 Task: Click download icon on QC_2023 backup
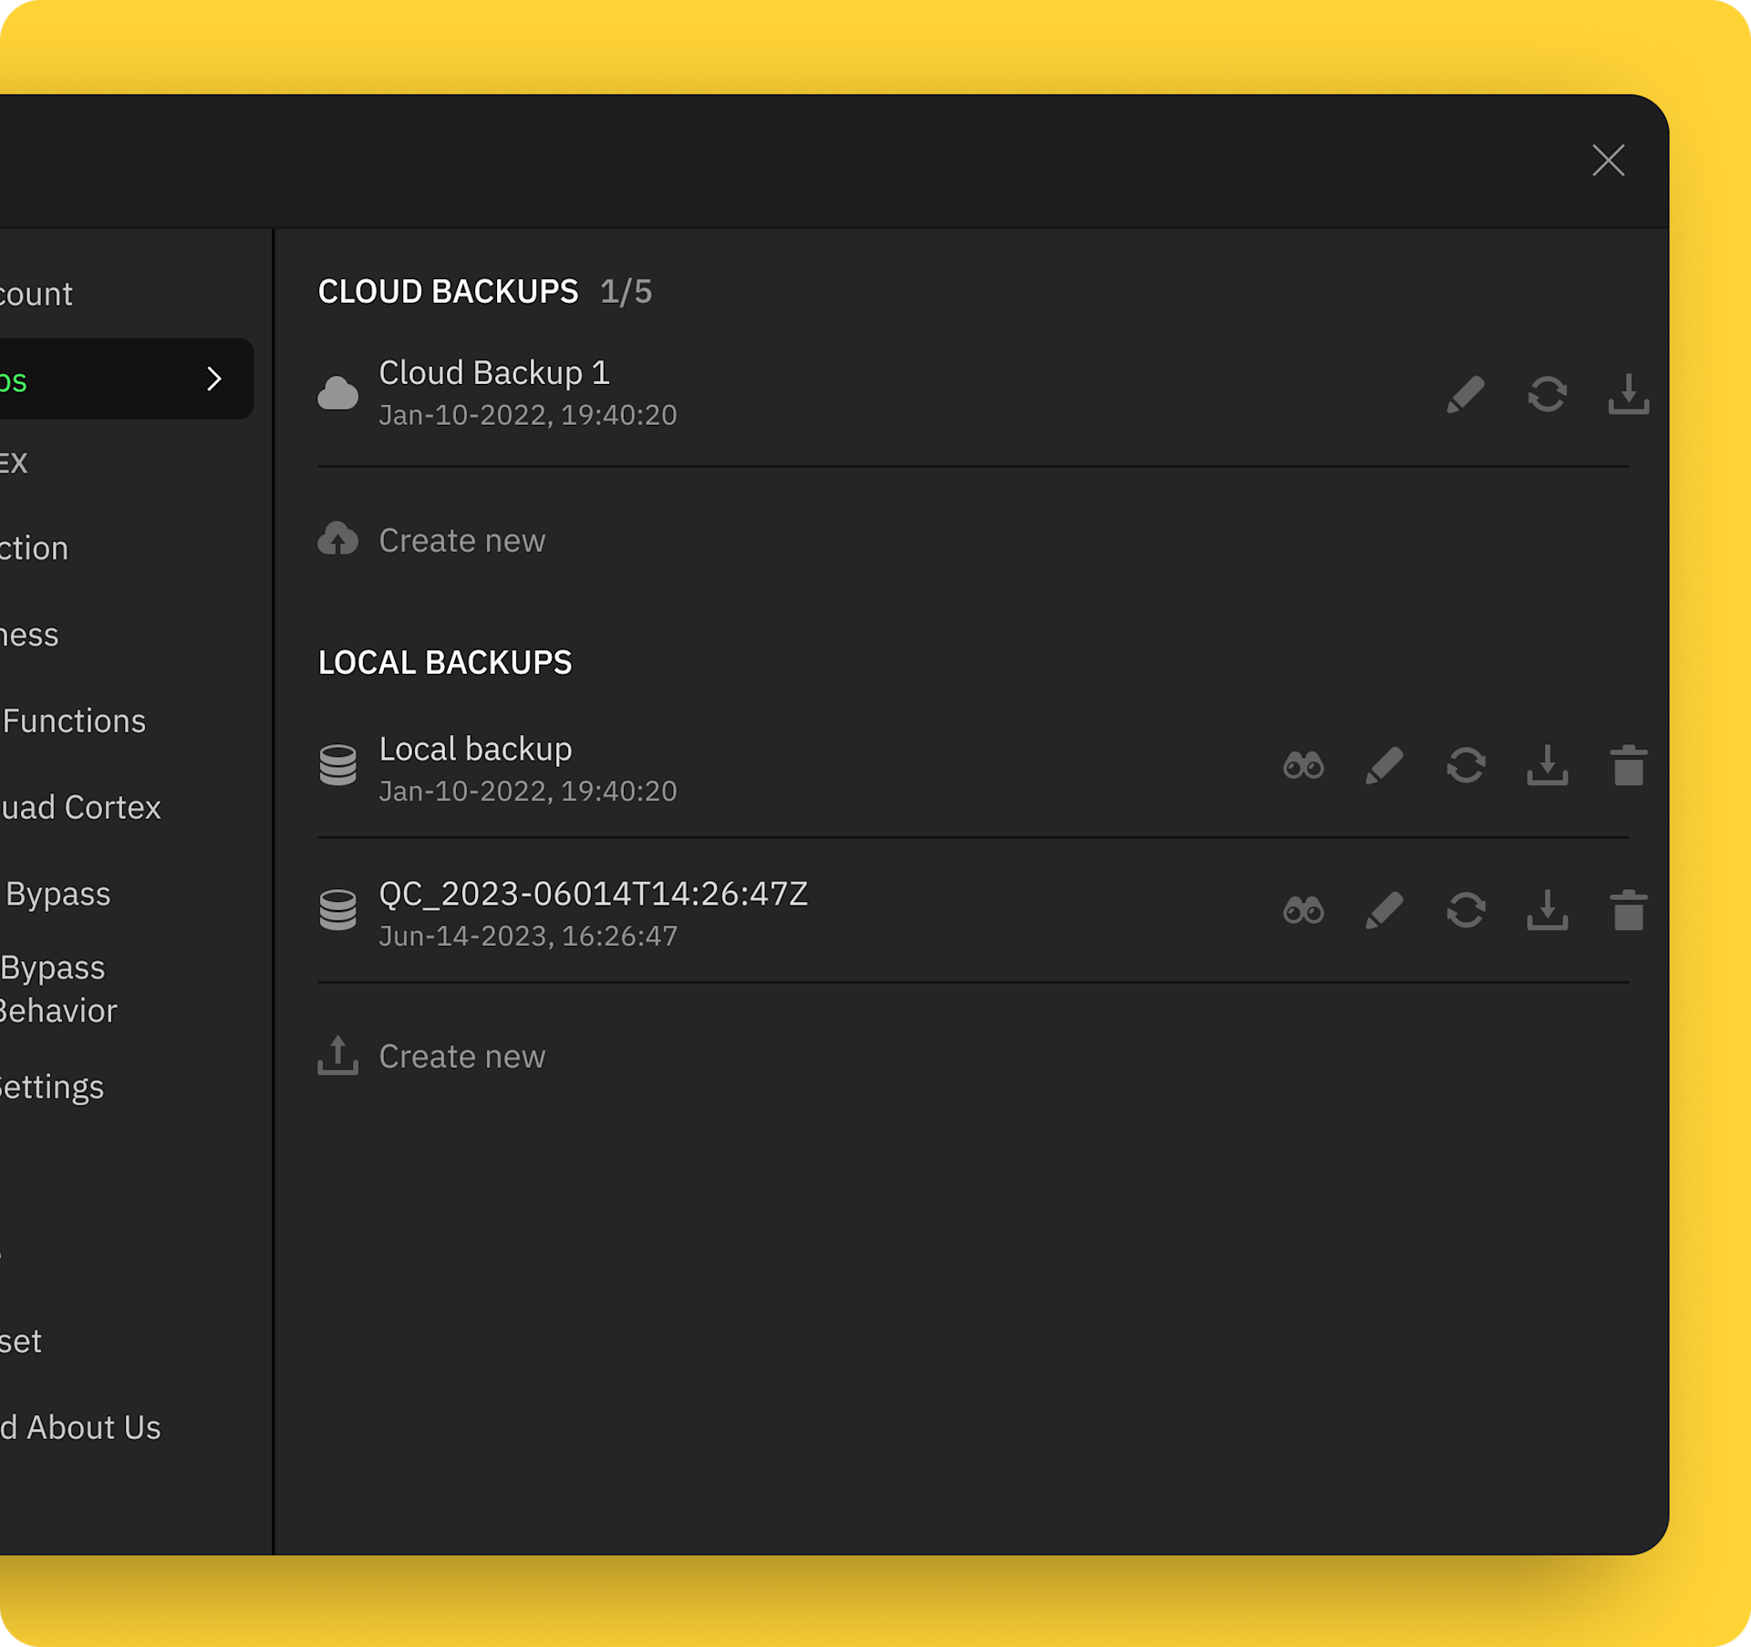[1547, 911]
